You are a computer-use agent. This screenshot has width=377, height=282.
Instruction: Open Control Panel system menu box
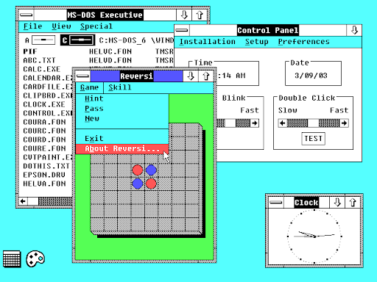coord(182,30)
